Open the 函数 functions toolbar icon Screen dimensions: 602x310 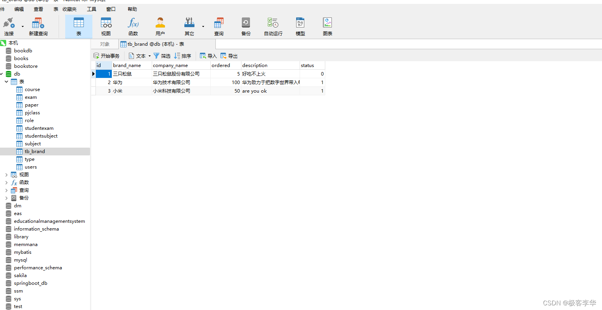pyautogui.click(x=133, y=26)
